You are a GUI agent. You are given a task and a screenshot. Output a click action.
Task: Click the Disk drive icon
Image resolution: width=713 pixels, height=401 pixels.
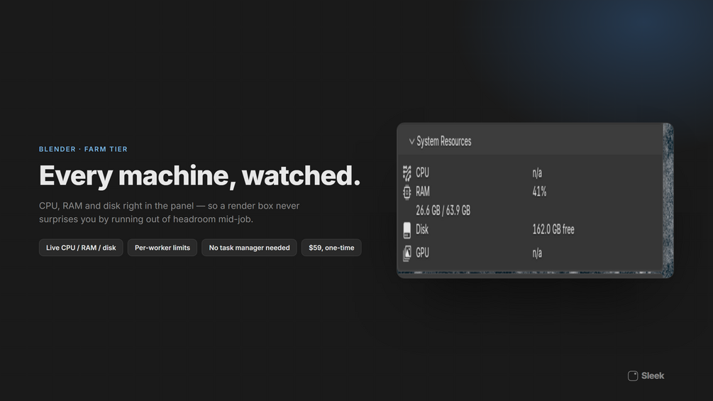[x=407, y=230]
